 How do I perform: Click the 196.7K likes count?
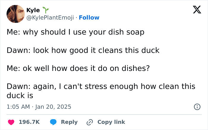pyautogui.click(x=29, y=122)
